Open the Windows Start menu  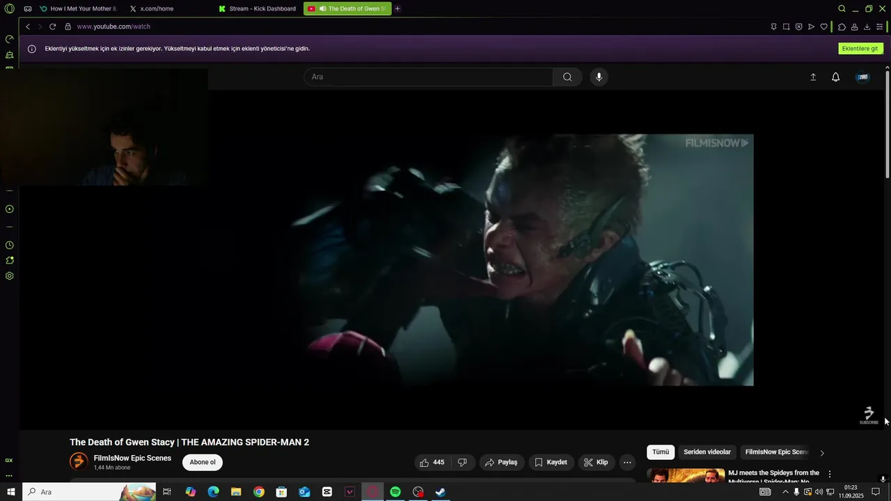click(10, 492)
